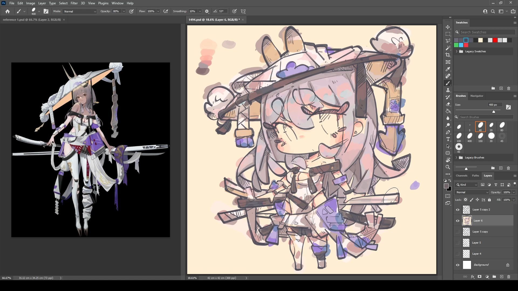The image size is (518, 291).
Task: Show Layer 5
Action: (x=458, y=243)
